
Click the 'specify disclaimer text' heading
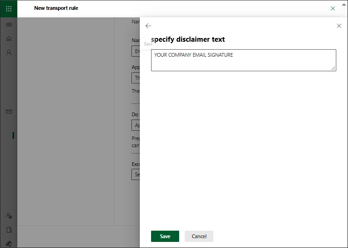click(188, 39)
